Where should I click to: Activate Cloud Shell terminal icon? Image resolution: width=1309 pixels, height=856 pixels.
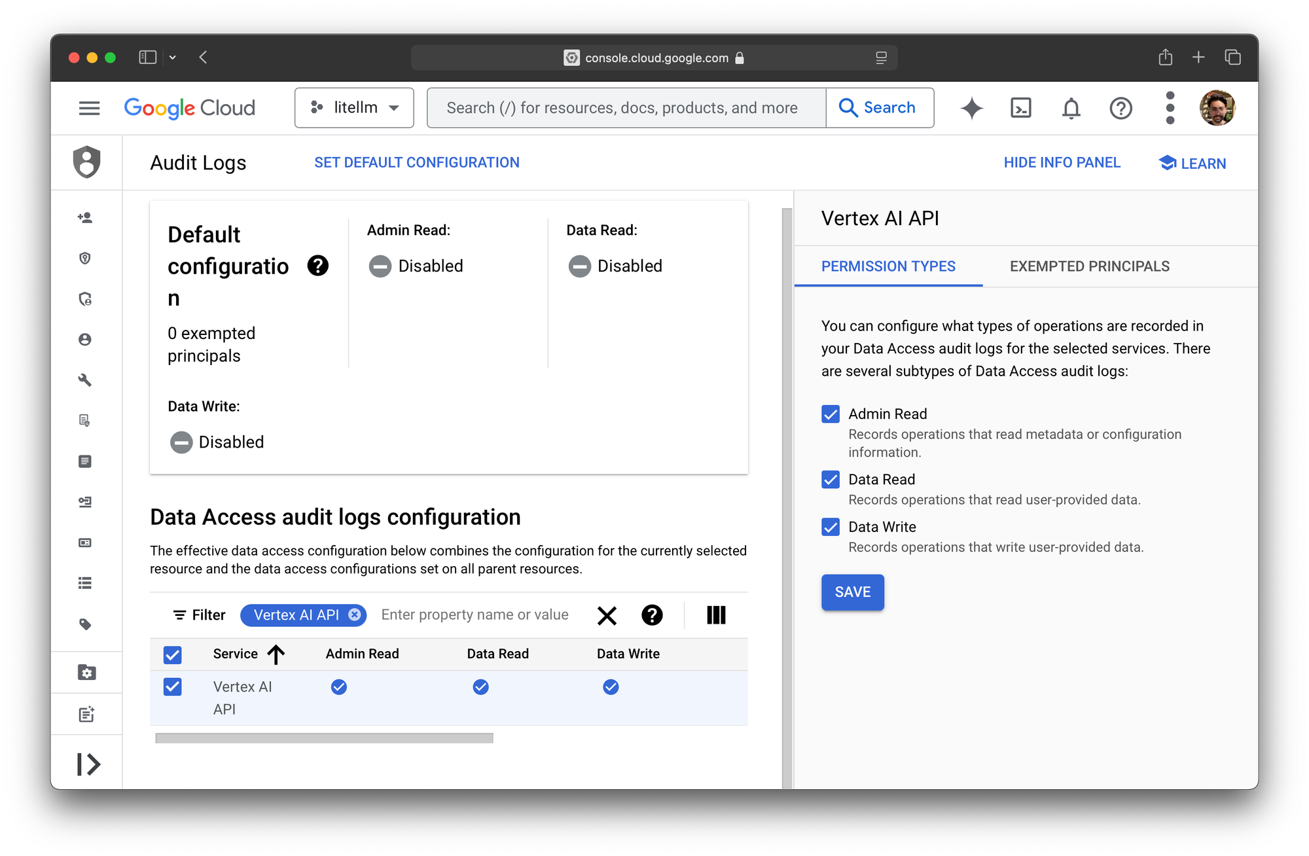point(1021,108)
